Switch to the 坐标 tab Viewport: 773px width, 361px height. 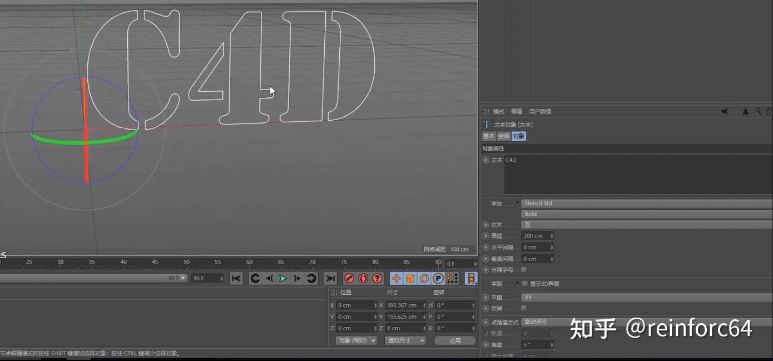(x=503, y=136)
